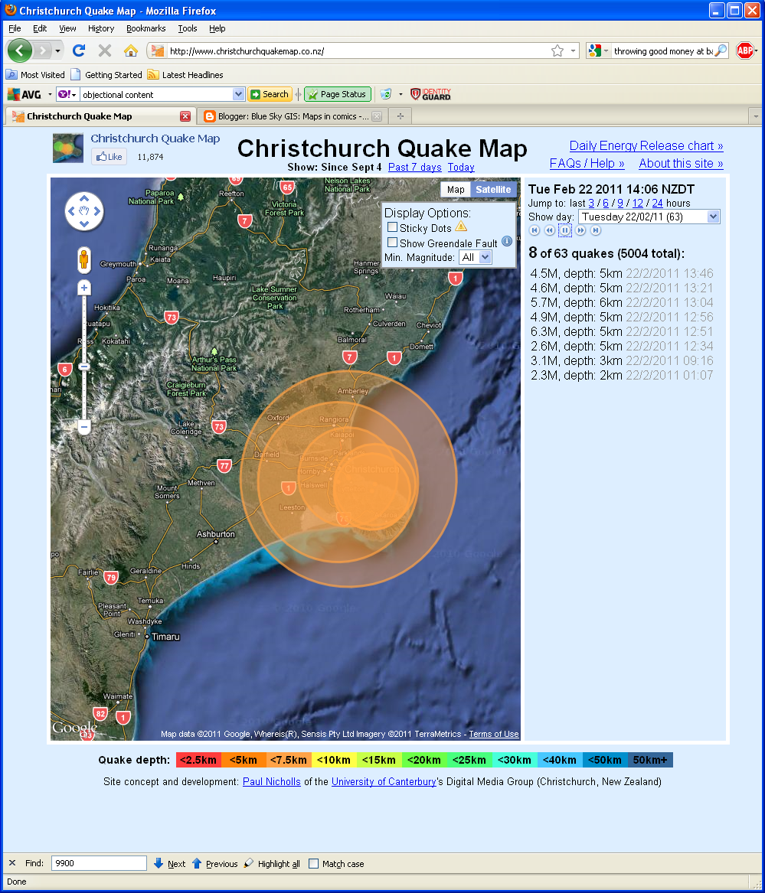Enable the Match case checkbox

click(313, 863)
